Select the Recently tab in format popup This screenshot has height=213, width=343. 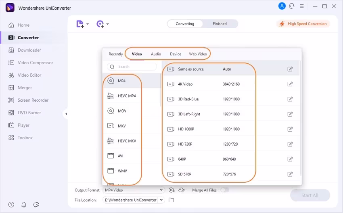(x=116, y=54)
